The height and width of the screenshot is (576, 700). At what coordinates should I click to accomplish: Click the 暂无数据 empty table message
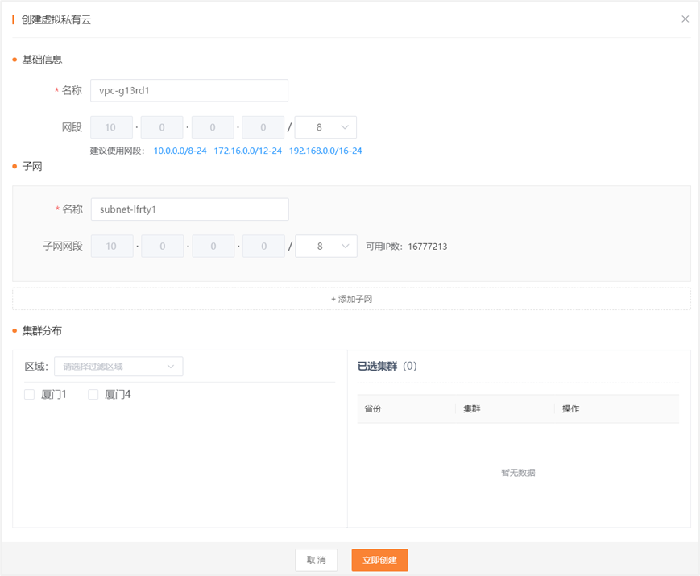518,472
